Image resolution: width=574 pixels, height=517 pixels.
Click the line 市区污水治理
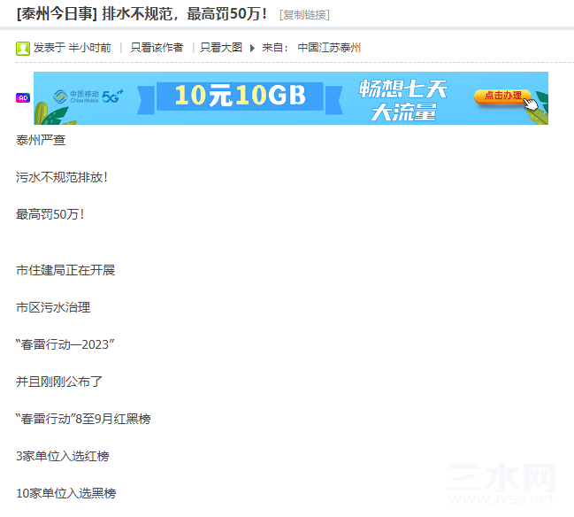53,307
